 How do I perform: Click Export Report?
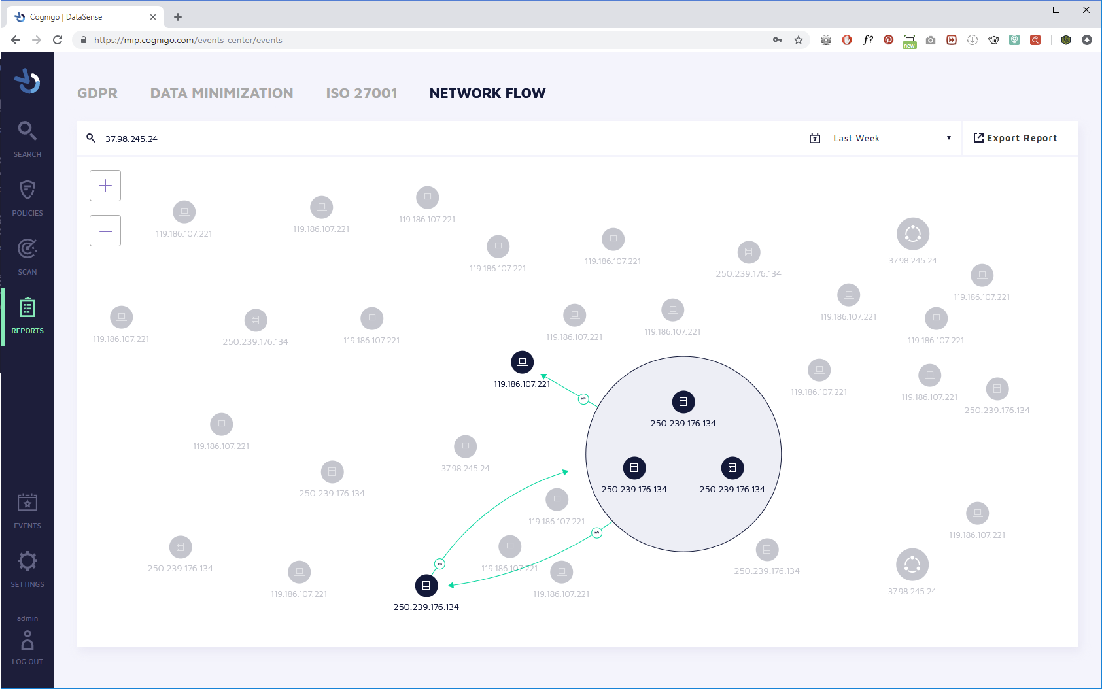pyautogui.click(x=1015, y=138)
